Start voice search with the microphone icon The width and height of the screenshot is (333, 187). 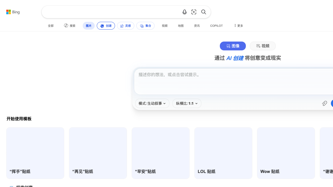pos(184,12)
